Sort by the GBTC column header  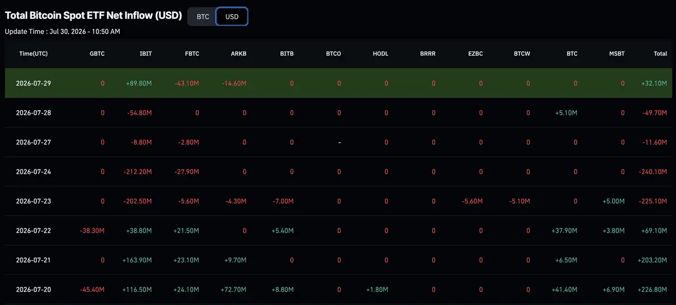pyautogui.click(x=97, y=54)
